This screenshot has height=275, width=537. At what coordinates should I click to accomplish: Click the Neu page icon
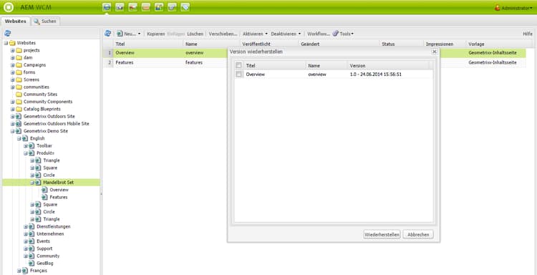[120, 34]
